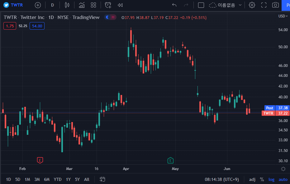Open time axis settings gear icon
The image size is (290, 184).
(283, 169)
